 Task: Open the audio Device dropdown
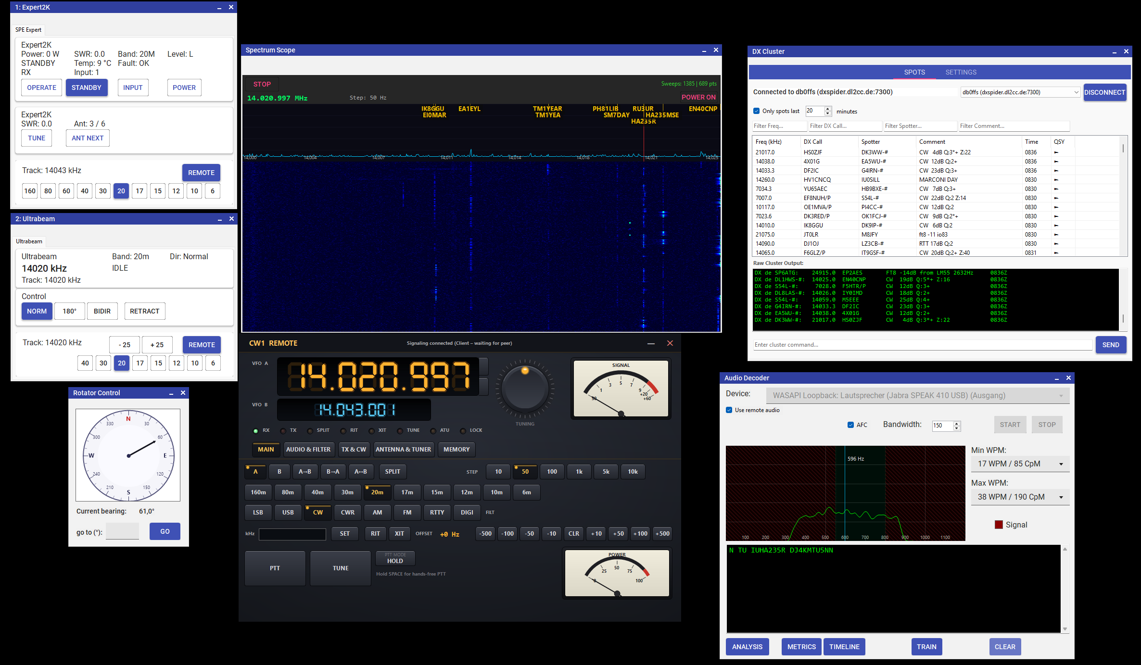tap(917, 396)
